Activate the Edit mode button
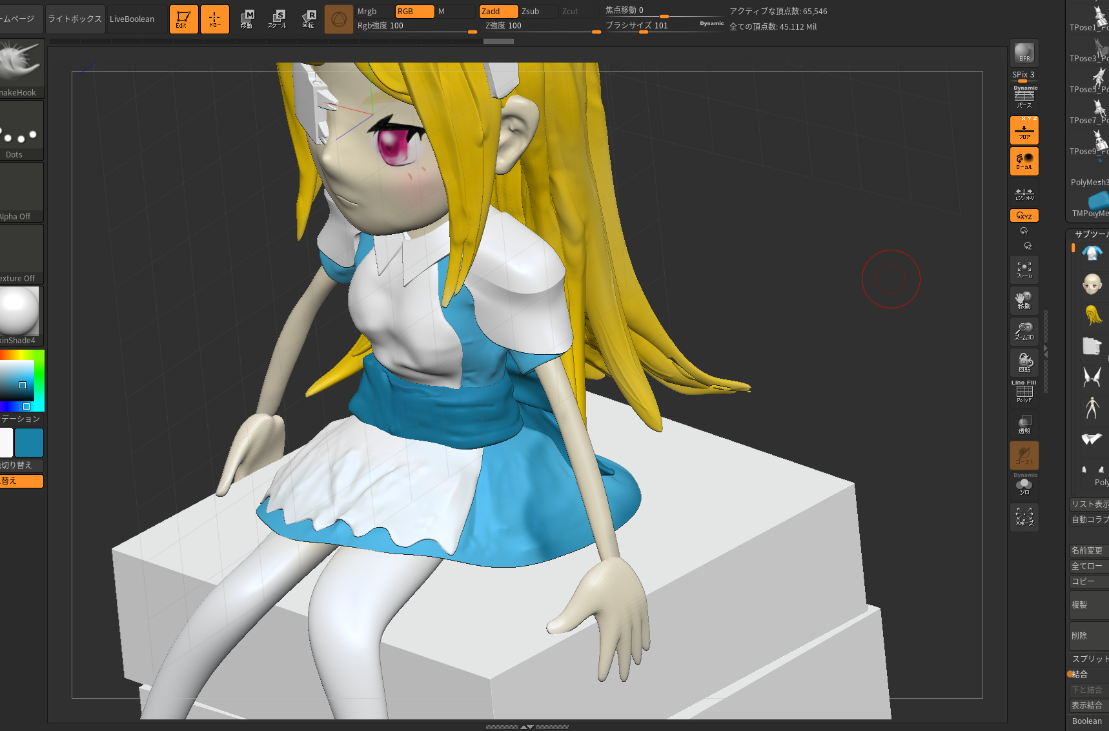Screen dimensions: 1109x731 (183, 19)
